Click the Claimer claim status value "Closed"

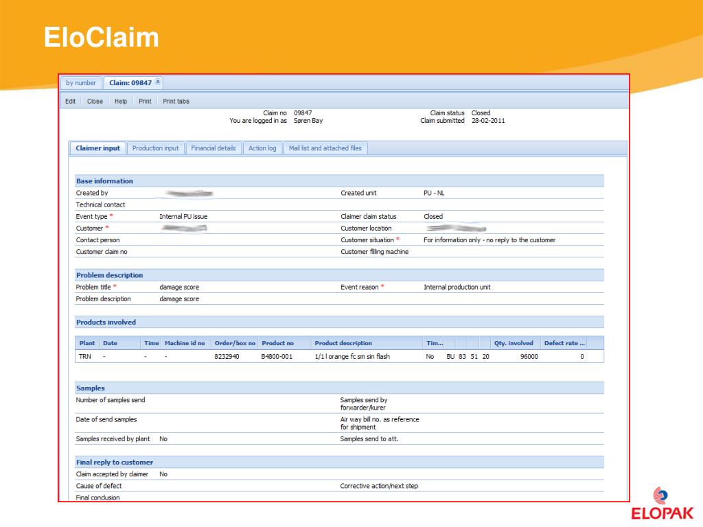pos(433,216)
